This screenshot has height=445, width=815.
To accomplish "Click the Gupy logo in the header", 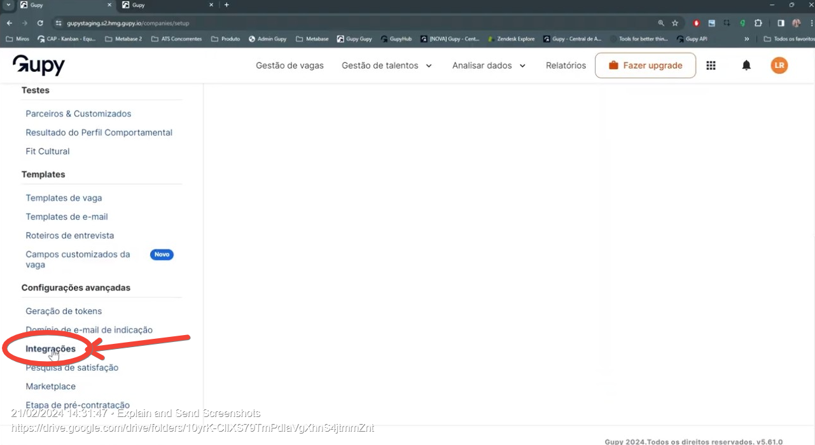I will coord(38,65).
